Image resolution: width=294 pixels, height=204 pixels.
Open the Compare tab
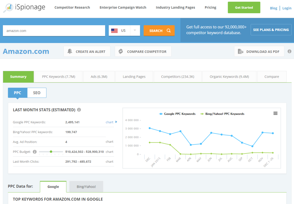point(272,77)
